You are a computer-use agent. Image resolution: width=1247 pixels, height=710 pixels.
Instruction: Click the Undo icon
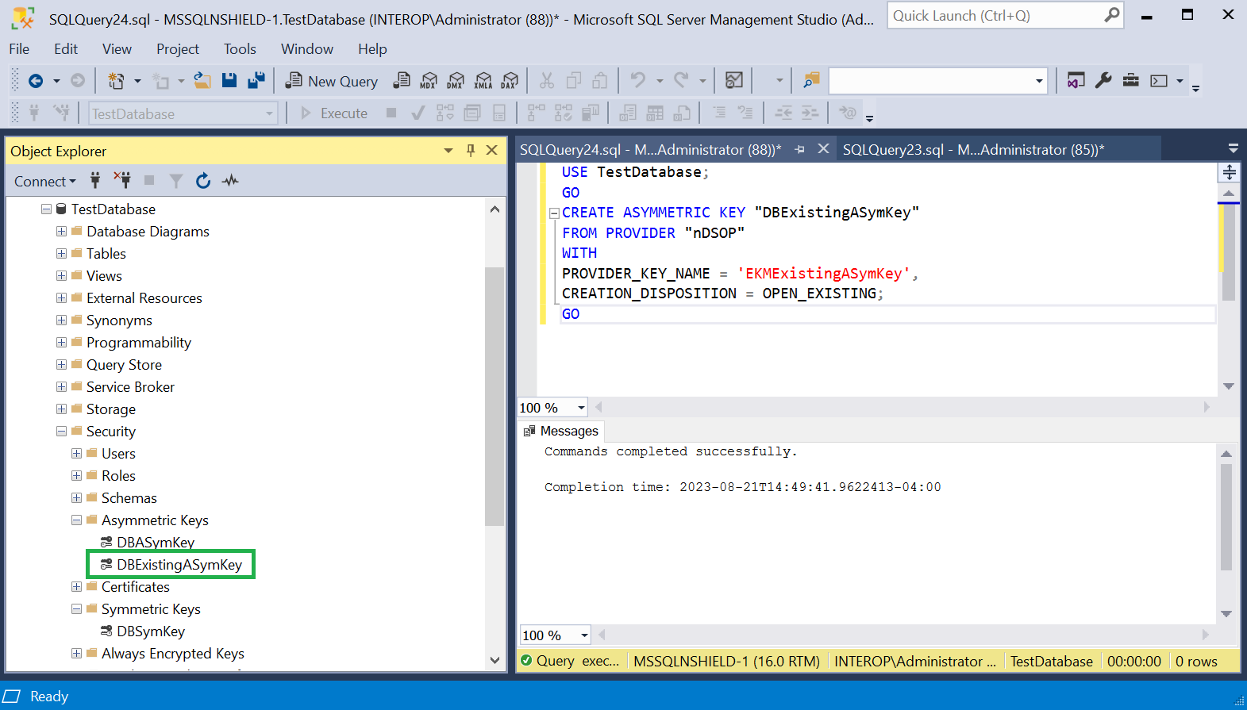point(637,80)
